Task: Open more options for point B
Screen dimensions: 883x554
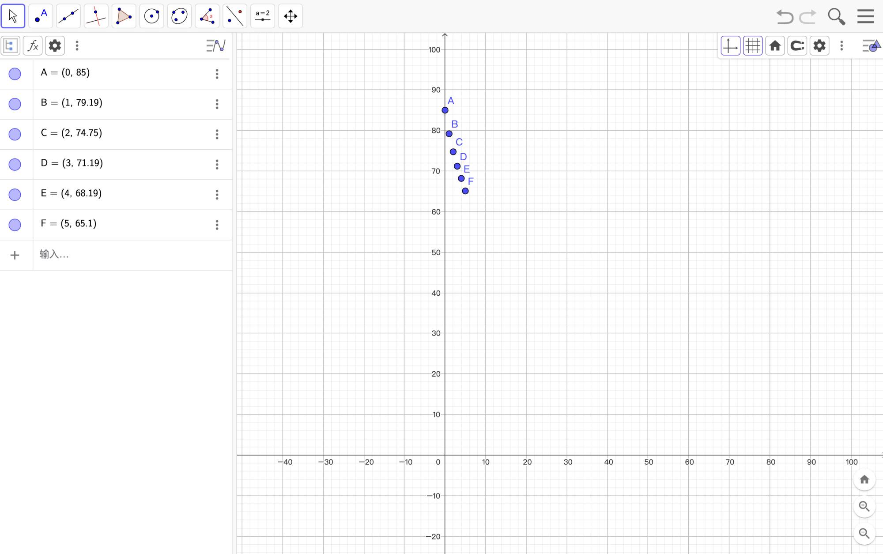Action: pyautogui.click(x=217, y=104)
